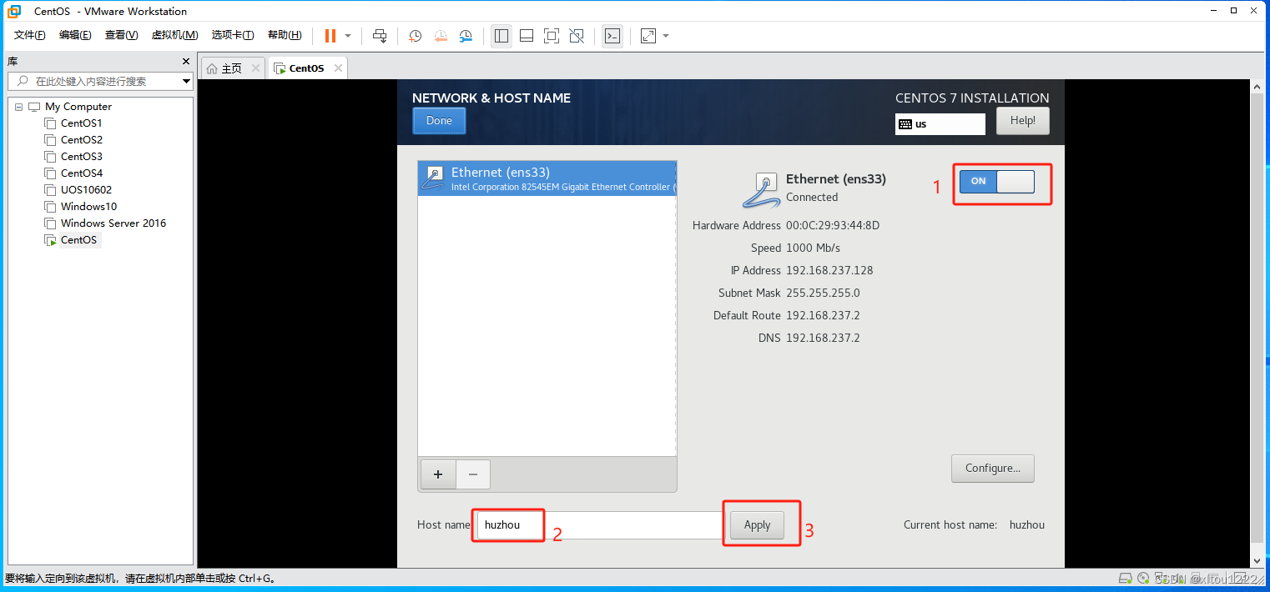This screenshot has width=1270, height=592.
Task: Open the 查看(V) menu
Action: [121, 35]
